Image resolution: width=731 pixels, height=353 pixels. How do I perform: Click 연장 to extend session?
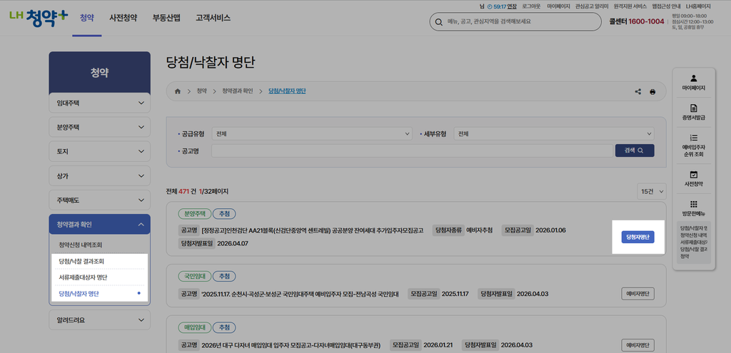tap(512, 6)
